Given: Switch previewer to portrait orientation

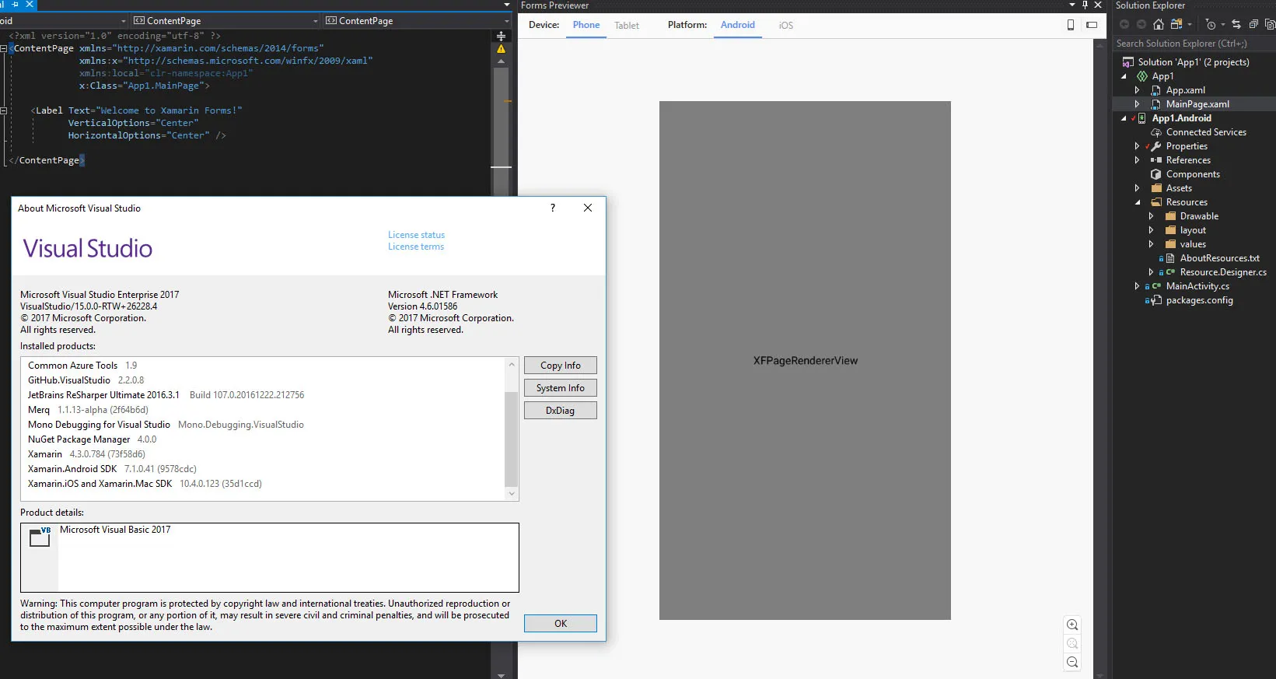Looking at the screenshot, I should click(1071, 25).
